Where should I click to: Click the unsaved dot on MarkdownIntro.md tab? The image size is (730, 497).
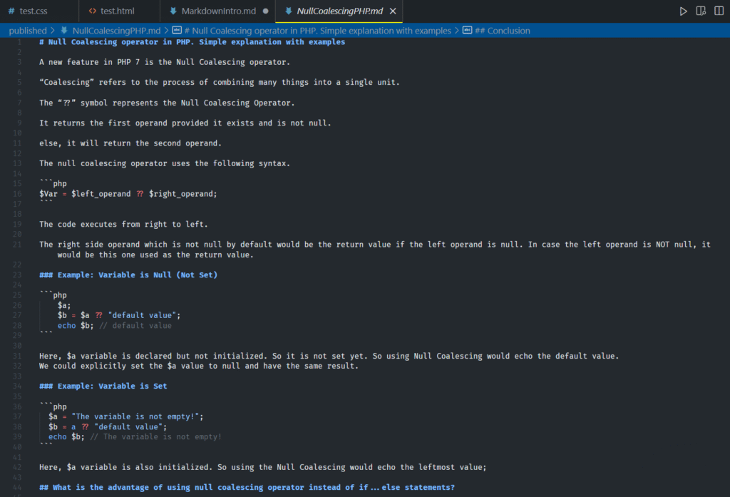pos(266,11)
